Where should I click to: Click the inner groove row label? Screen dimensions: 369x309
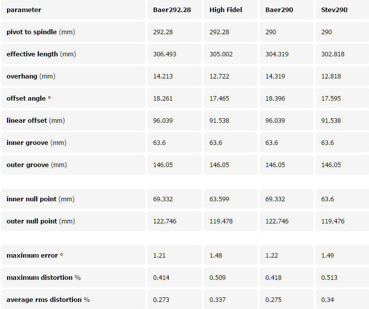click(36, 143)
